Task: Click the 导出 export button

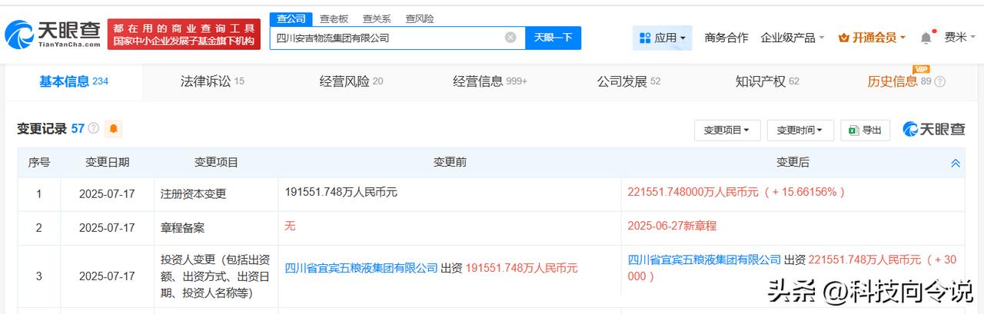Action: tap(866, 131)
